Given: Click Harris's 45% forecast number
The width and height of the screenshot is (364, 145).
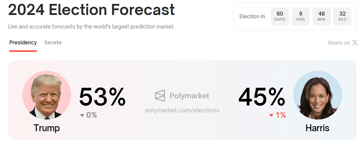Looking at the screenshot, I should click(x=262, y=97).
